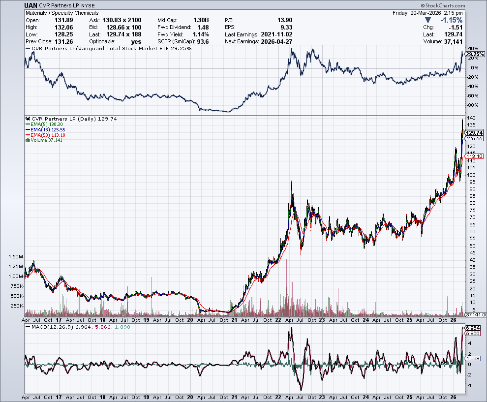This screenshot has height=402, width=487.
Task: Click the EPS value 9.33
Action: 286,28
